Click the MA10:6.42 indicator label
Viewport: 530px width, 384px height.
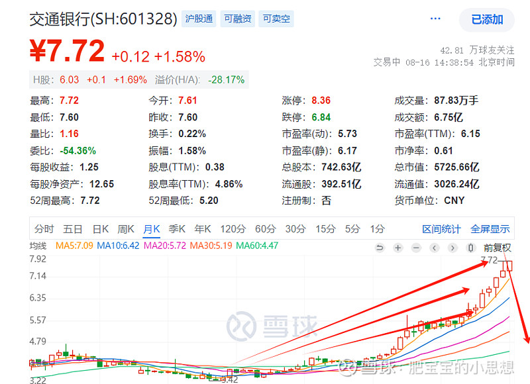[118, 246]
